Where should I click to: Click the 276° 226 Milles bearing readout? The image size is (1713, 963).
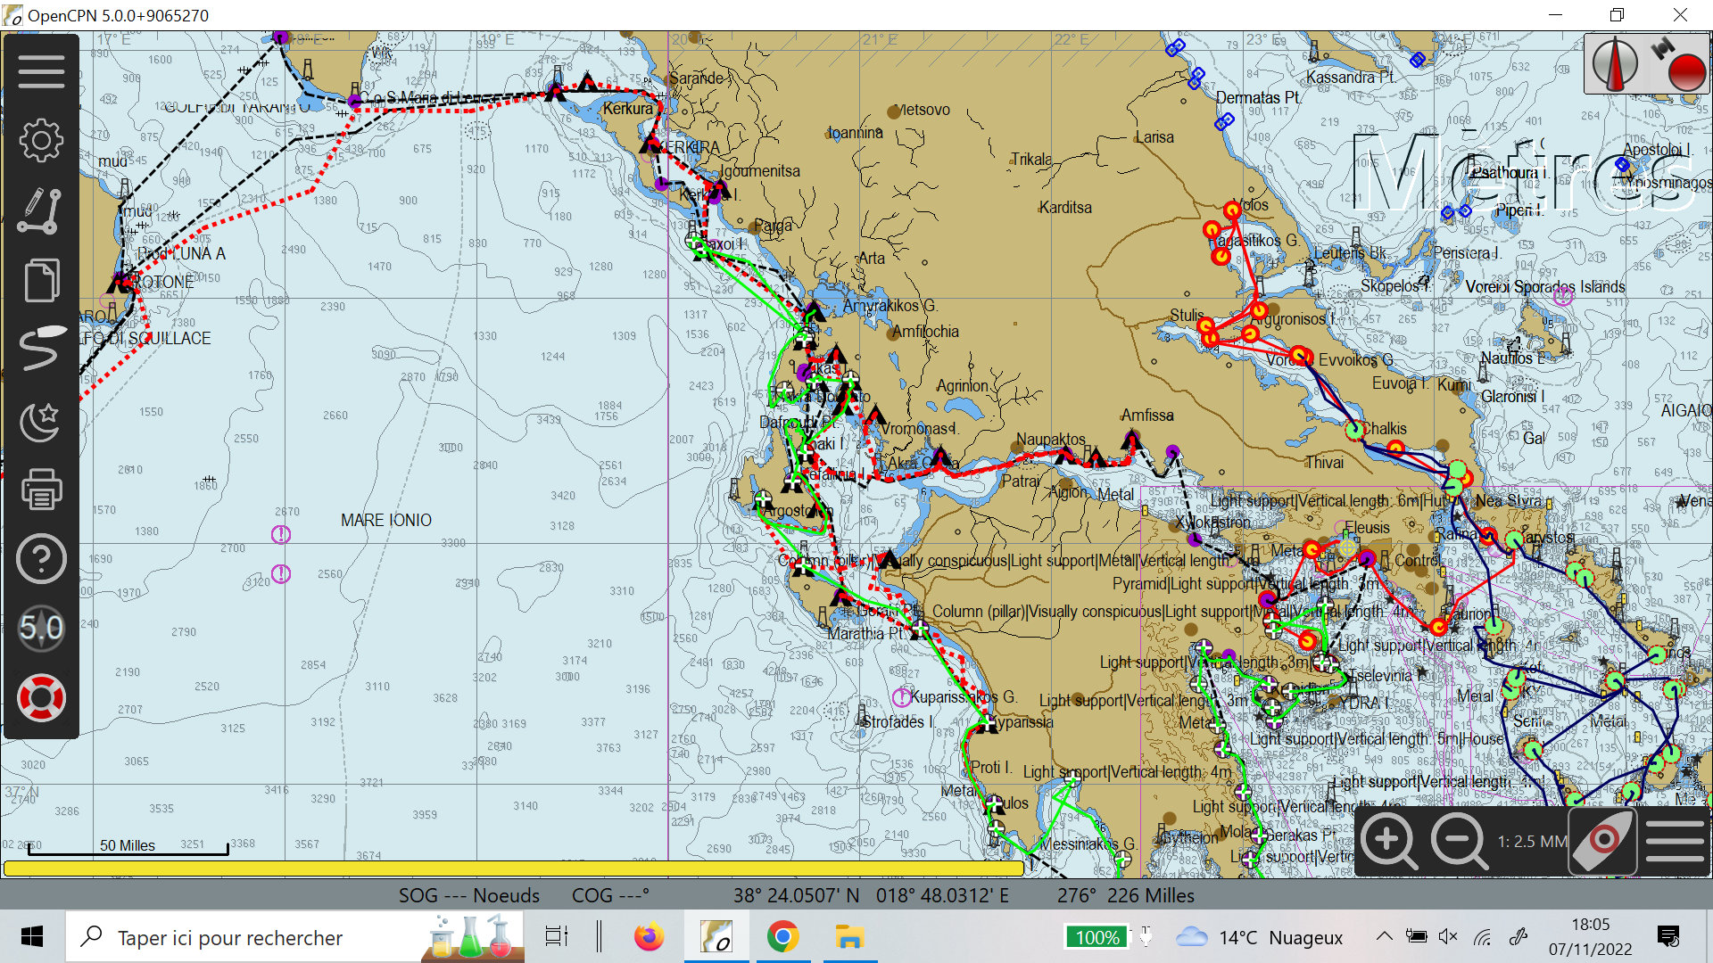(x=1125, y=895)
